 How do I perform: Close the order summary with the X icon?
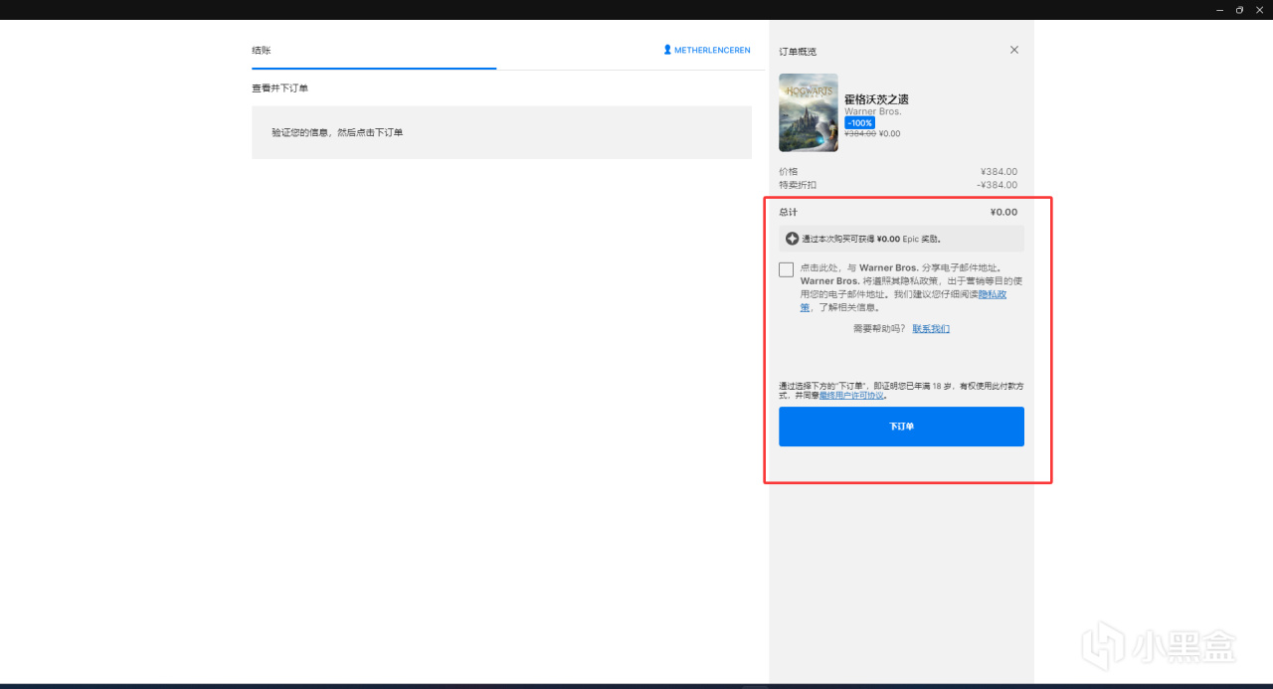click(x=1014, y=50)
